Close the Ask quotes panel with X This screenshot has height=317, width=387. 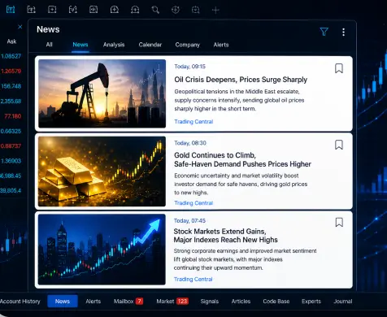[x=20, y=27]
